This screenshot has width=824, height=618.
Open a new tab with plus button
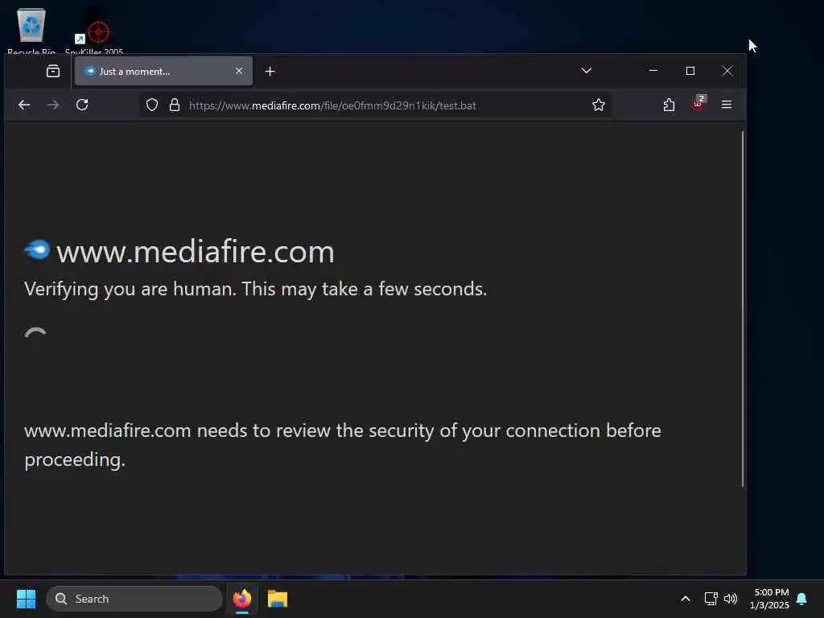tap(270, 71)
